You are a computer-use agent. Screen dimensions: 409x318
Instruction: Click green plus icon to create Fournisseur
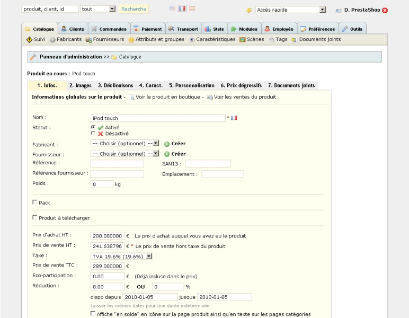[x=167, y=154]
